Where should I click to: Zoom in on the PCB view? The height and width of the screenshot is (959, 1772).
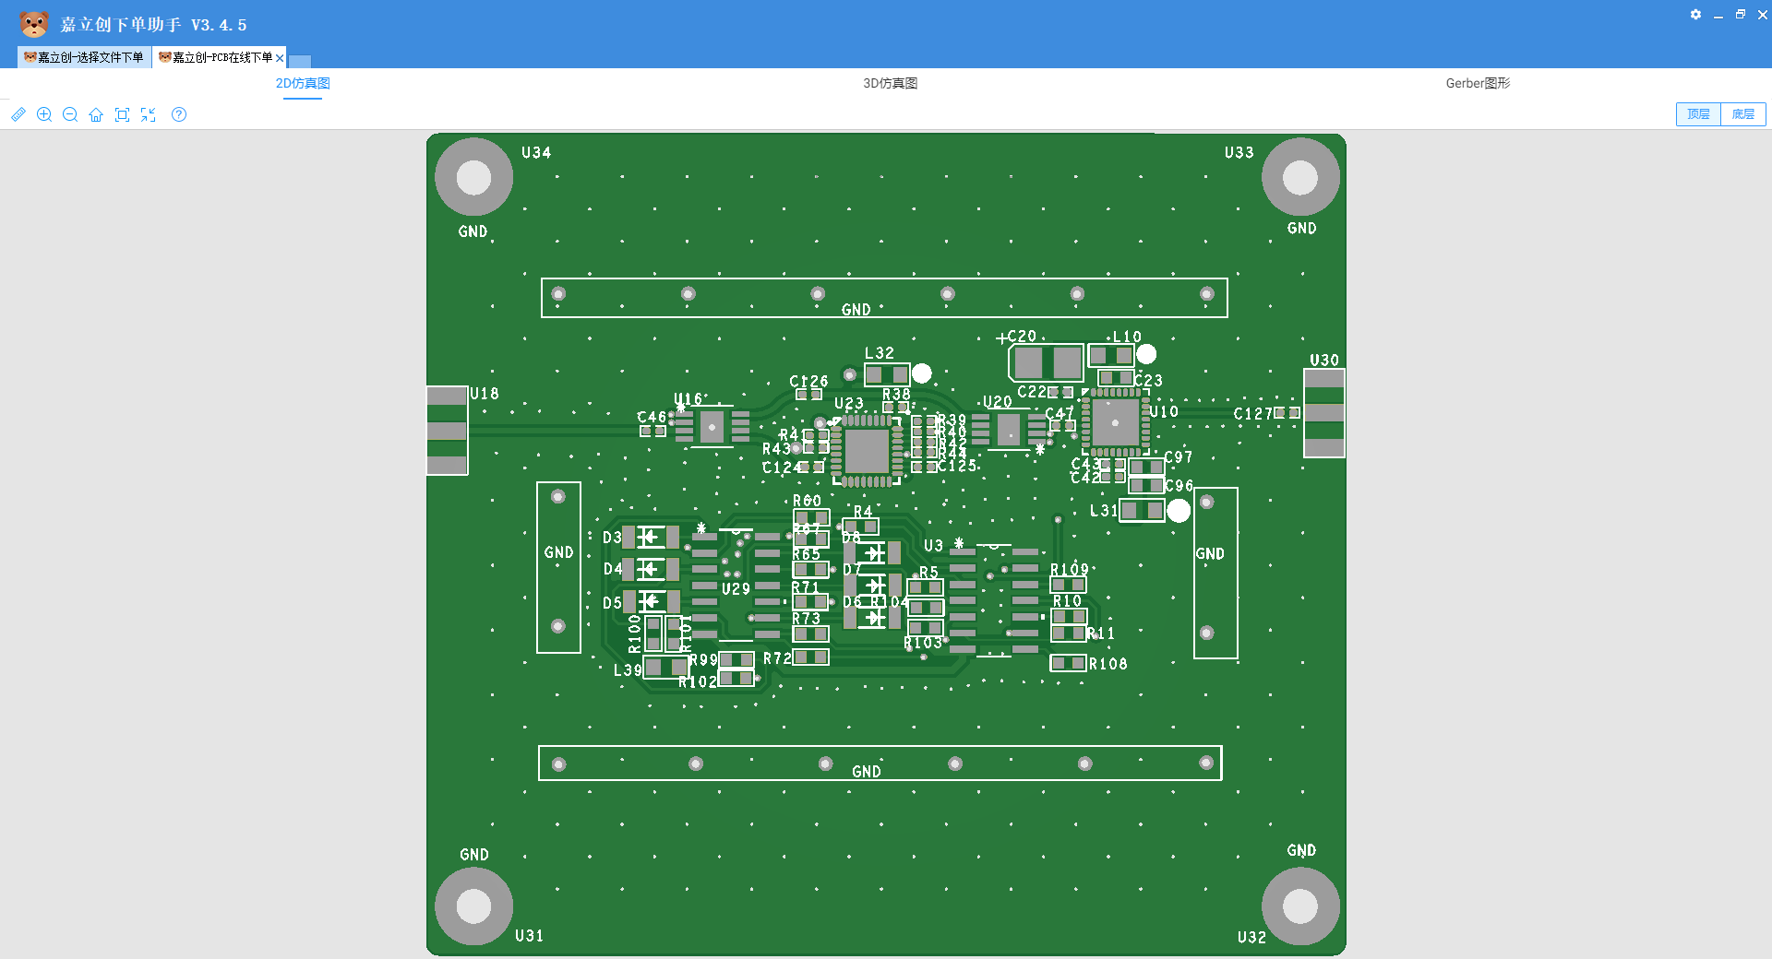pyautogui.click(x=44, y=114)
